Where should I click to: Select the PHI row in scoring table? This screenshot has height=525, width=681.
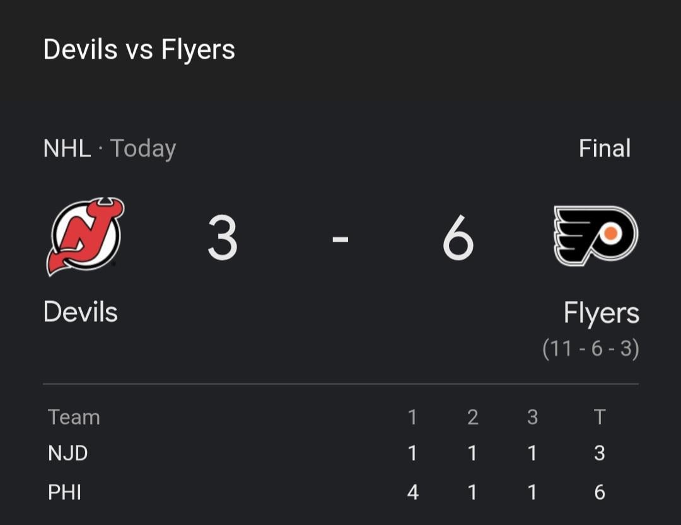(64, 492)
